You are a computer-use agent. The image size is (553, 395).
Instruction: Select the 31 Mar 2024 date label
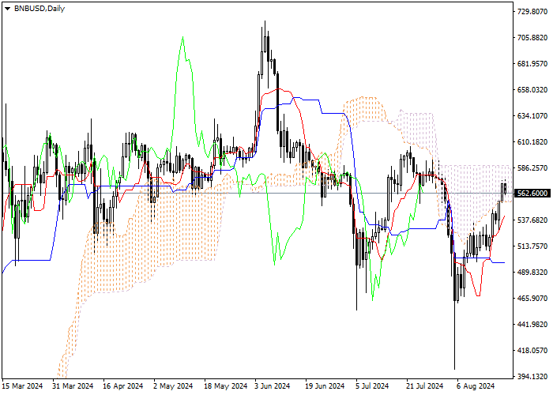(x=73, y=386)
